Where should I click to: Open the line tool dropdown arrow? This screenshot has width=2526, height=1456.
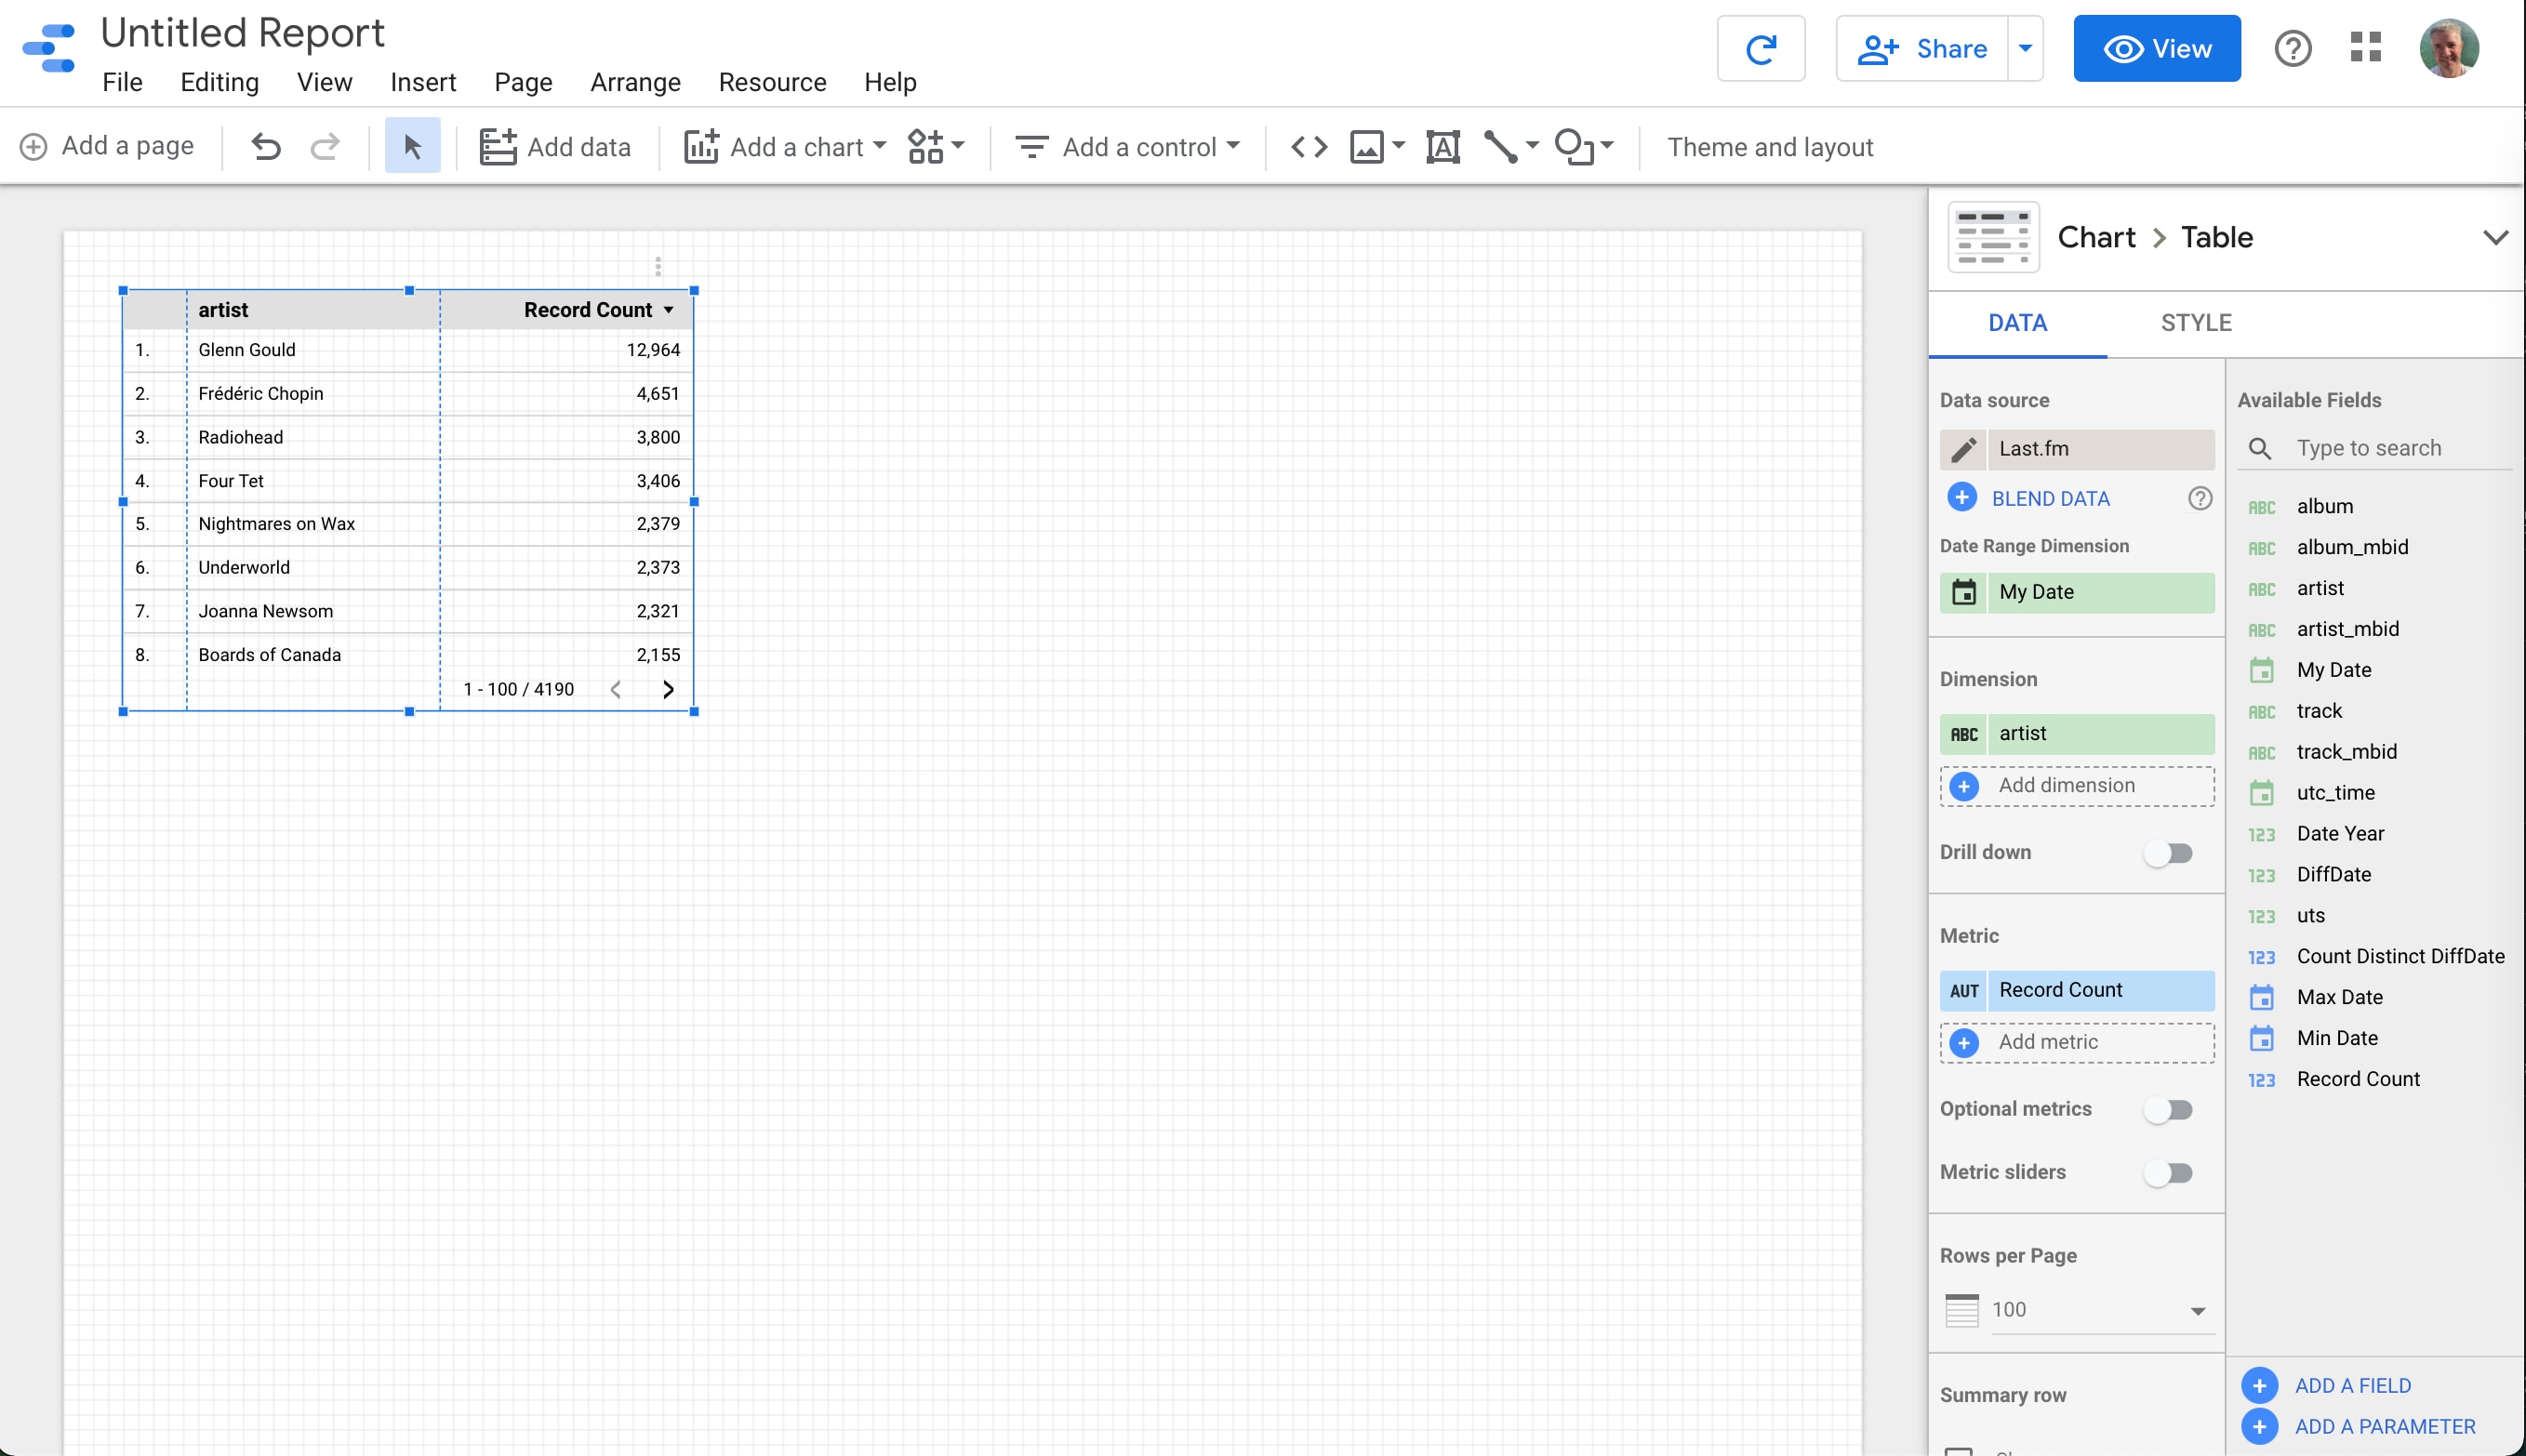pos(1531,146)
